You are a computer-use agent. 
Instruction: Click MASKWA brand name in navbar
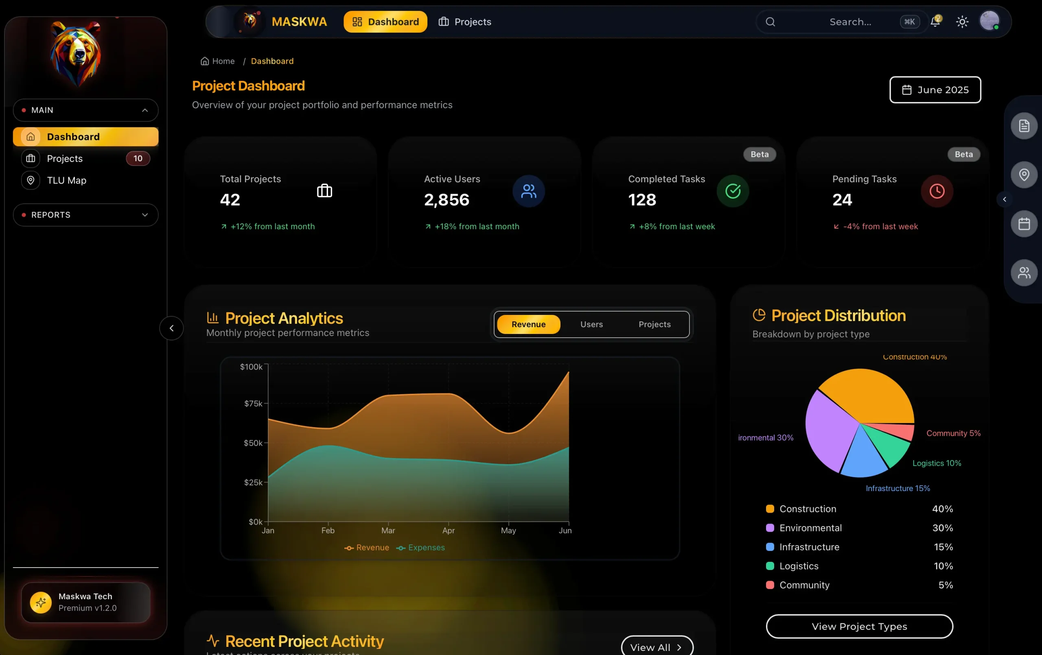tap(299, 22)
